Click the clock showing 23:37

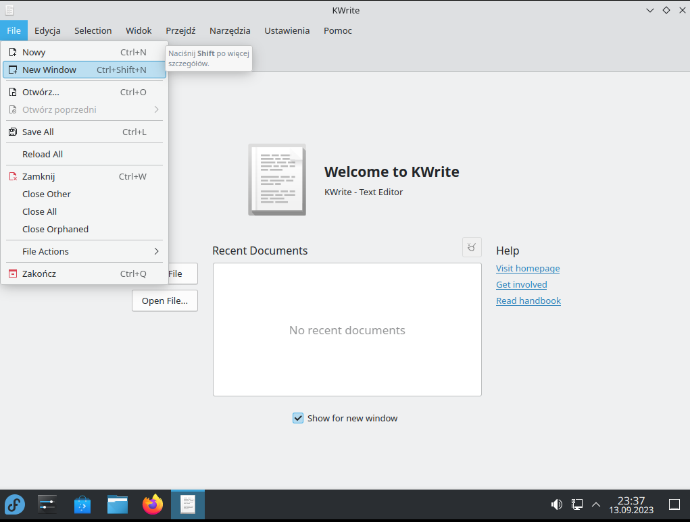(631, 500)
